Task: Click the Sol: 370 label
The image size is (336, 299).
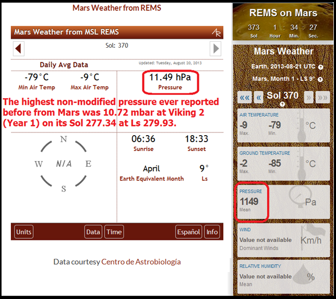Action: coord(117,46)
